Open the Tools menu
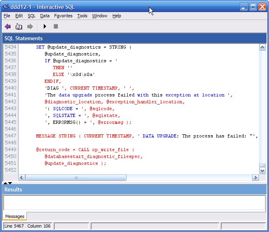This screenshot has height=232, width=269. tap(82, 16)
